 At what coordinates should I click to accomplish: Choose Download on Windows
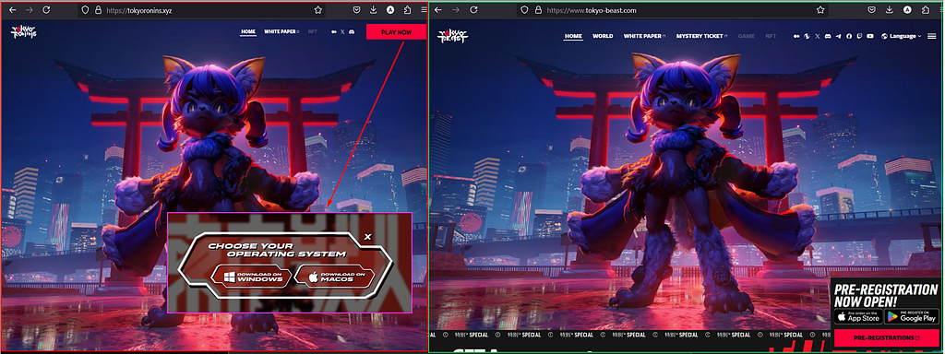click(251, 277)
